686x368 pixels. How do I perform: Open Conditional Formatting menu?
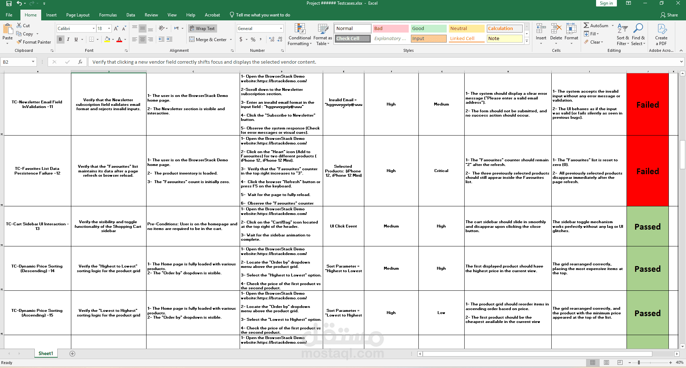(299, 35)
